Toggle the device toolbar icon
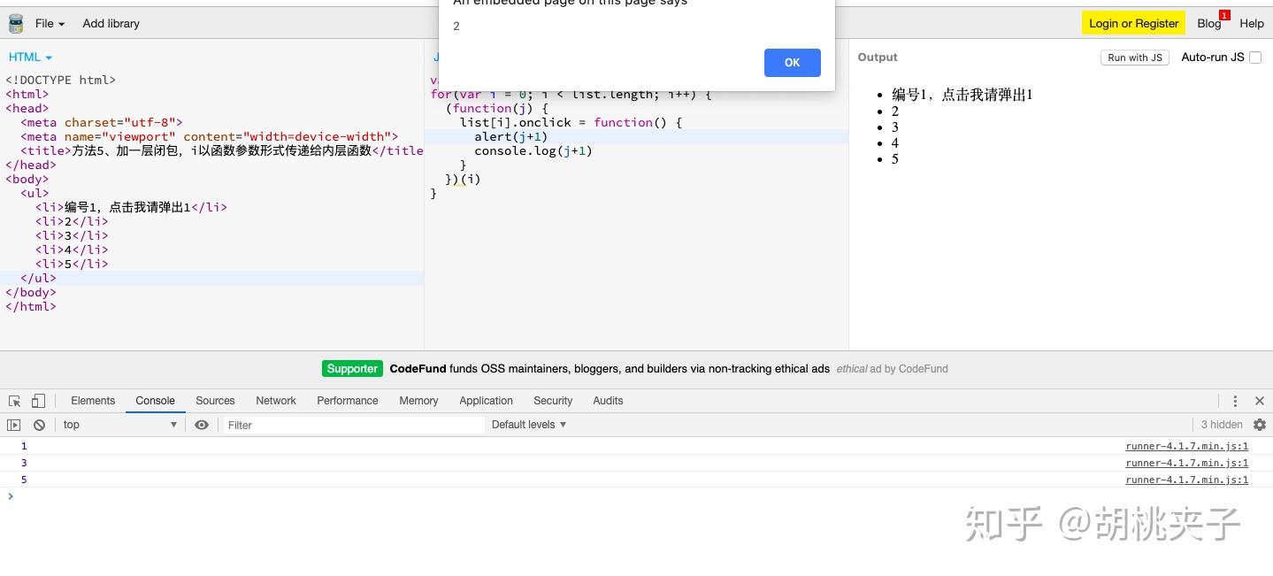Viewport: 1273px width, 576px height. click(38, 401)
